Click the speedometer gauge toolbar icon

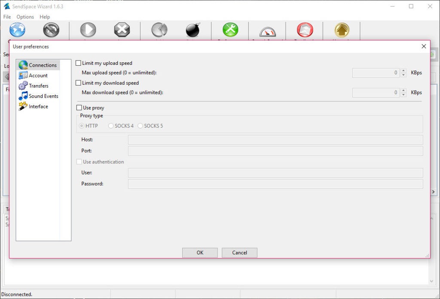[267, 32]
